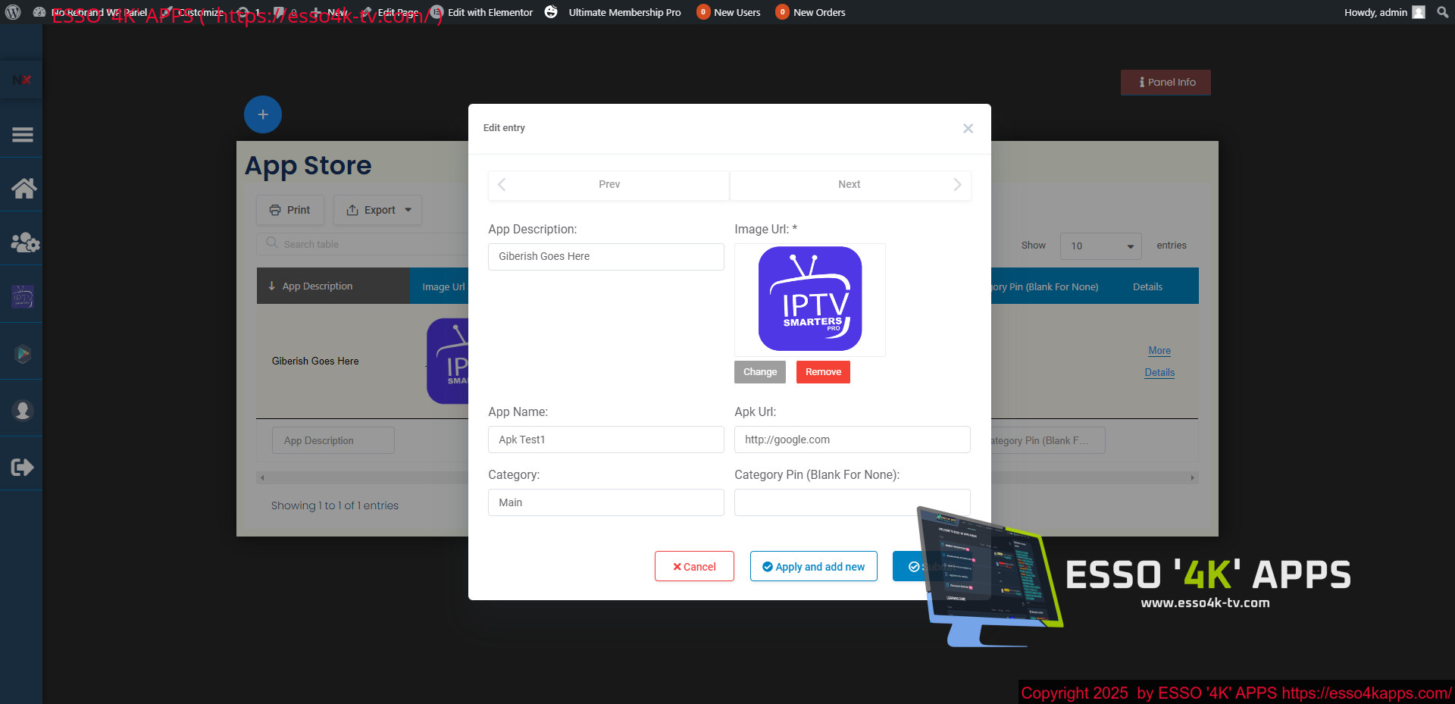Click the blue plus add entry button
1455x704 pixels.
263,114
